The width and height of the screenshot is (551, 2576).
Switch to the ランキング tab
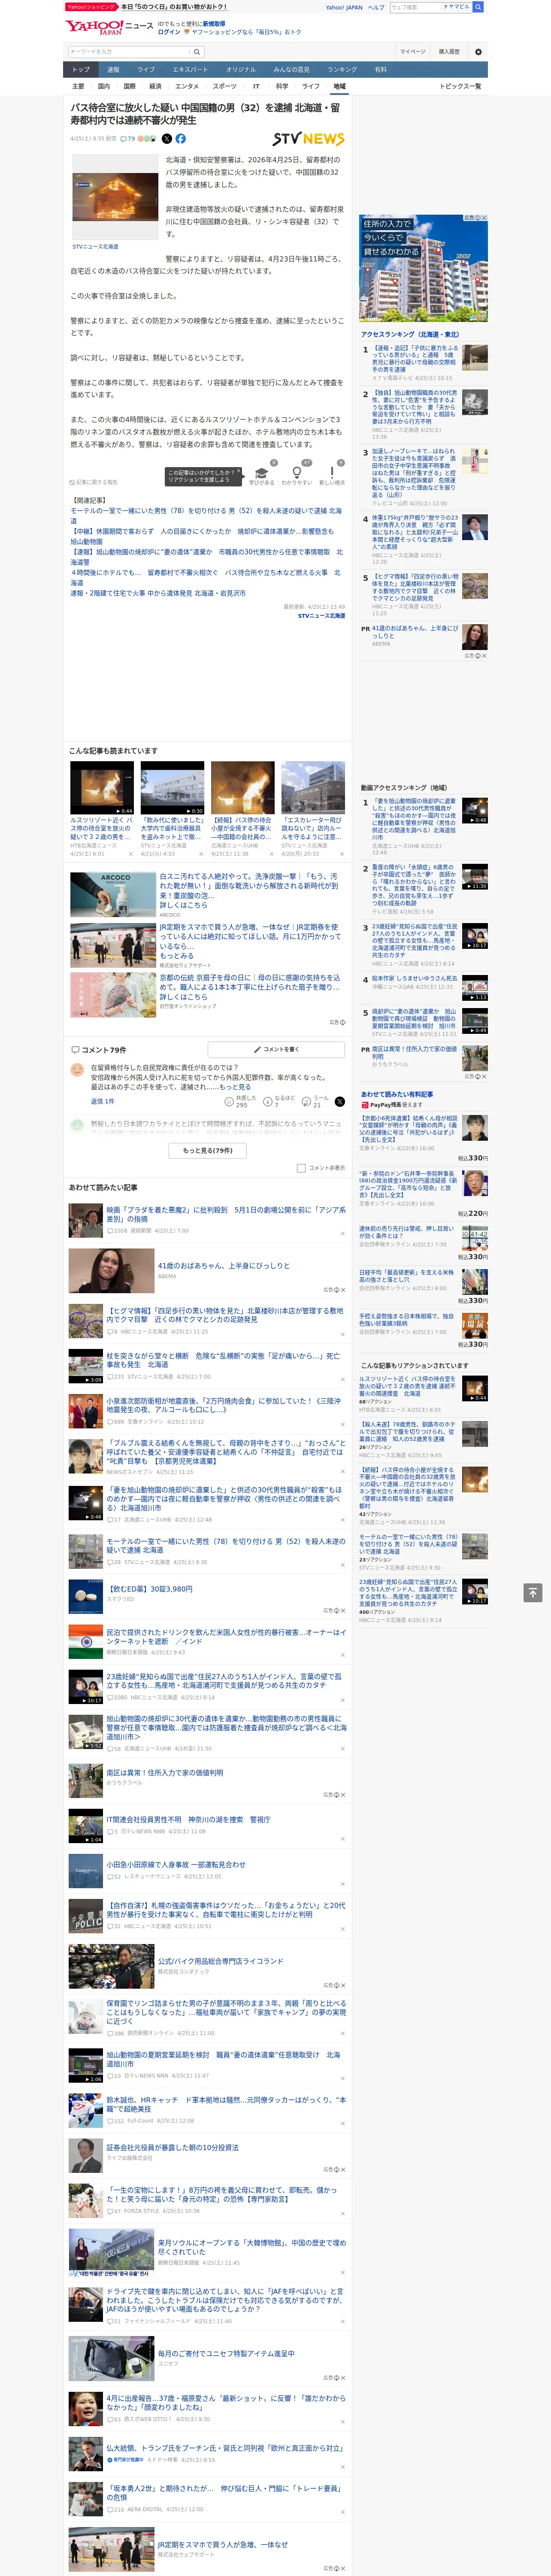click(x=342, y=70)
